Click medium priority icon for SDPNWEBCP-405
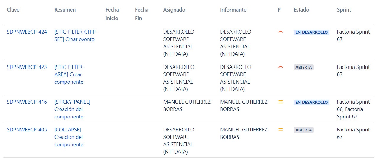382x161 pixels. [x=280, y=130]
